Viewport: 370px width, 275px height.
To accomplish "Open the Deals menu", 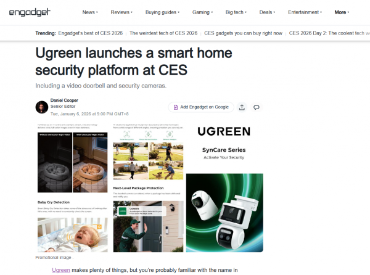I will (267, 12).
